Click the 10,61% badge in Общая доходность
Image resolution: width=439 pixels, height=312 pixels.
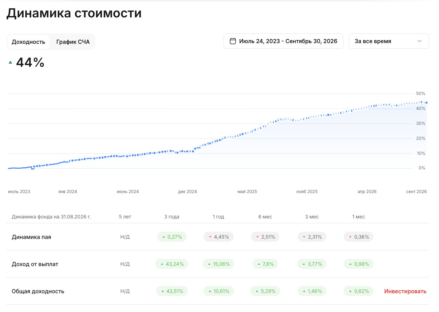(219, 291)
